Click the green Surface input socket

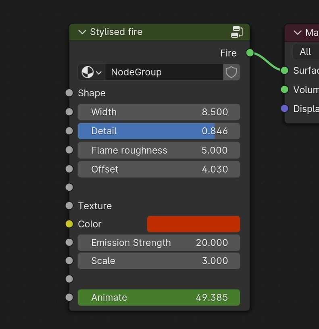(x=285, y=71)
